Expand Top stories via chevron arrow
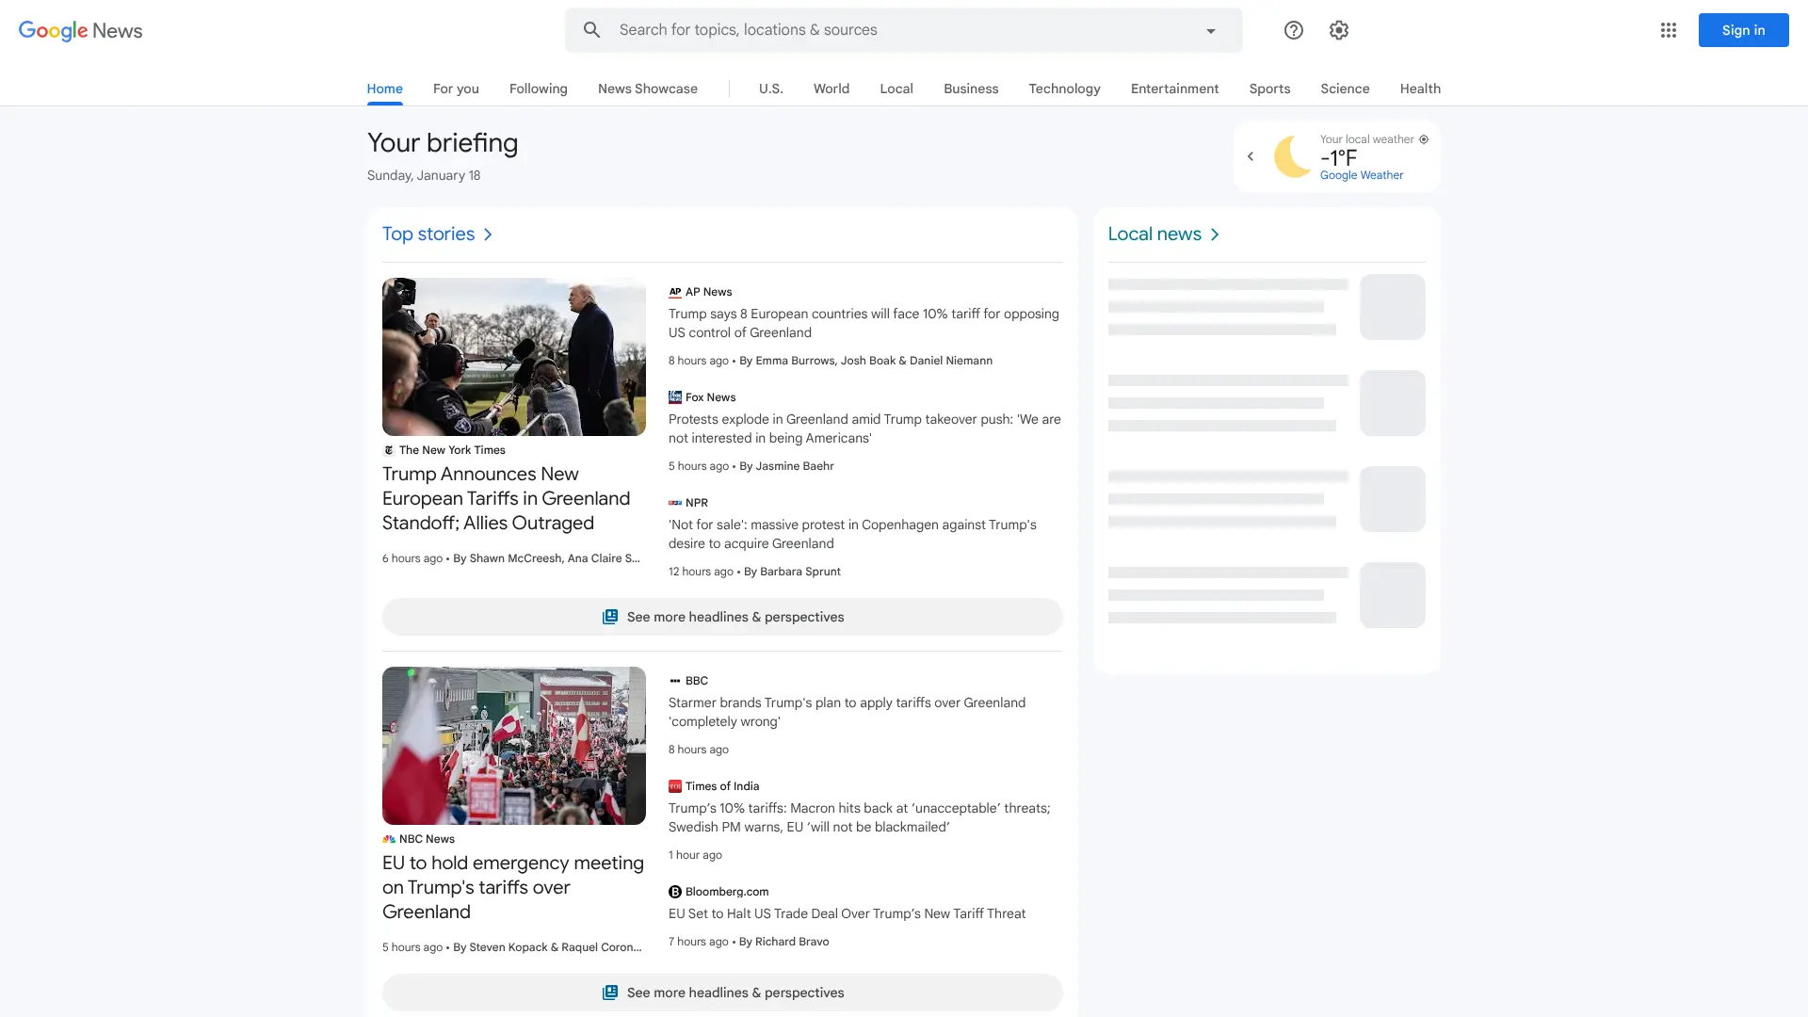Image resolution: width=1808 pixels, height=1017 pixels. coord(488,234)
